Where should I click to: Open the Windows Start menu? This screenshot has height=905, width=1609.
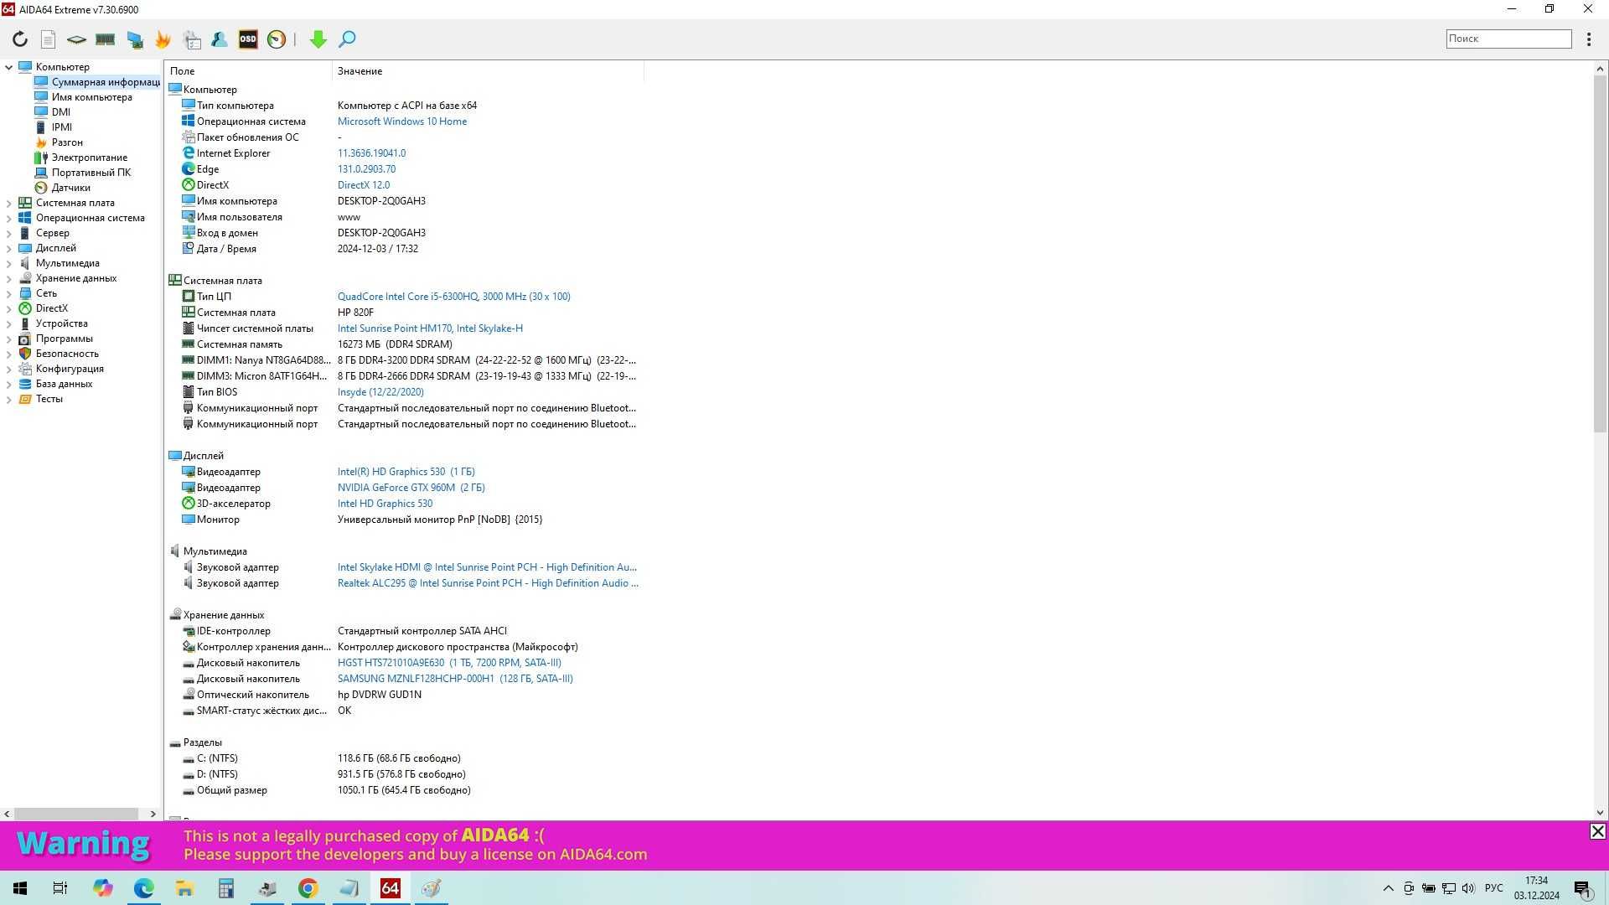(20, 888)
